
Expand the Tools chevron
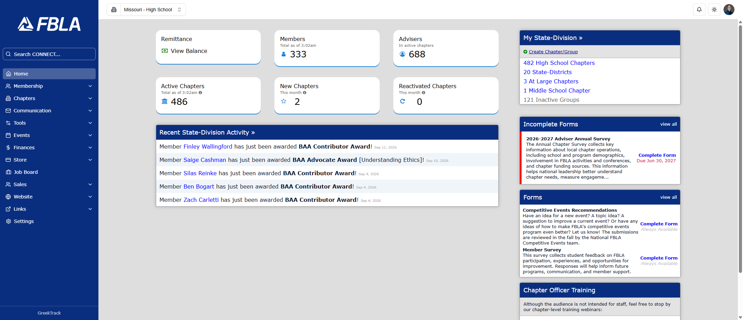tap(90, 123)
